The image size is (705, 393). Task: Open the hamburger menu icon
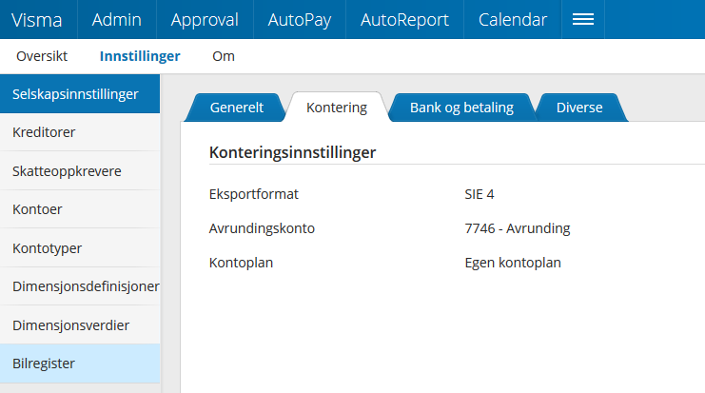pyautogui.click(x=582, y=19)
